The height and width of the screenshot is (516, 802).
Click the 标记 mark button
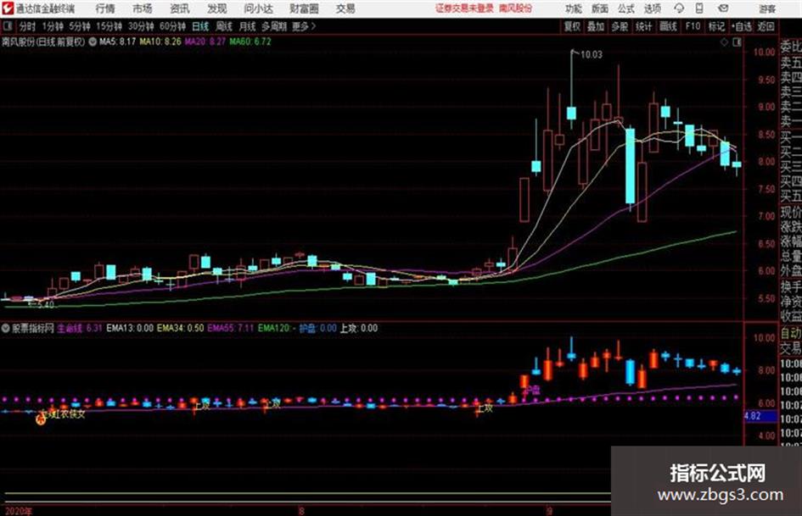[x=717, y=26]
